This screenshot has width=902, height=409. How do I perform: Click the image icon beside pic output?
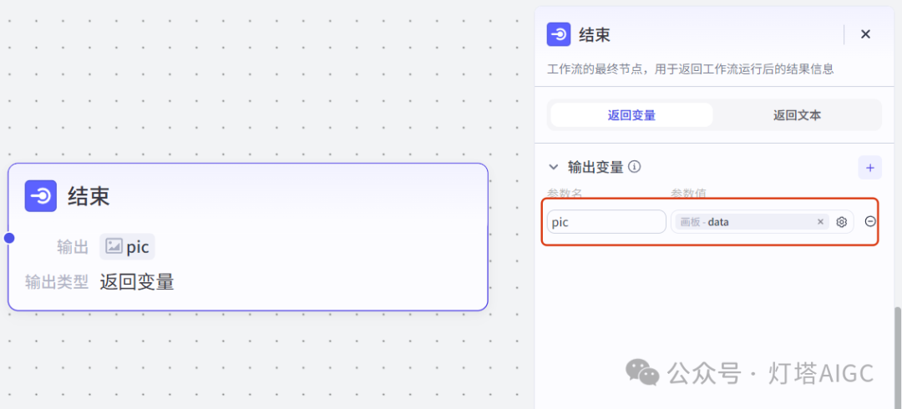pyautogui.click(x=114, y=247)
